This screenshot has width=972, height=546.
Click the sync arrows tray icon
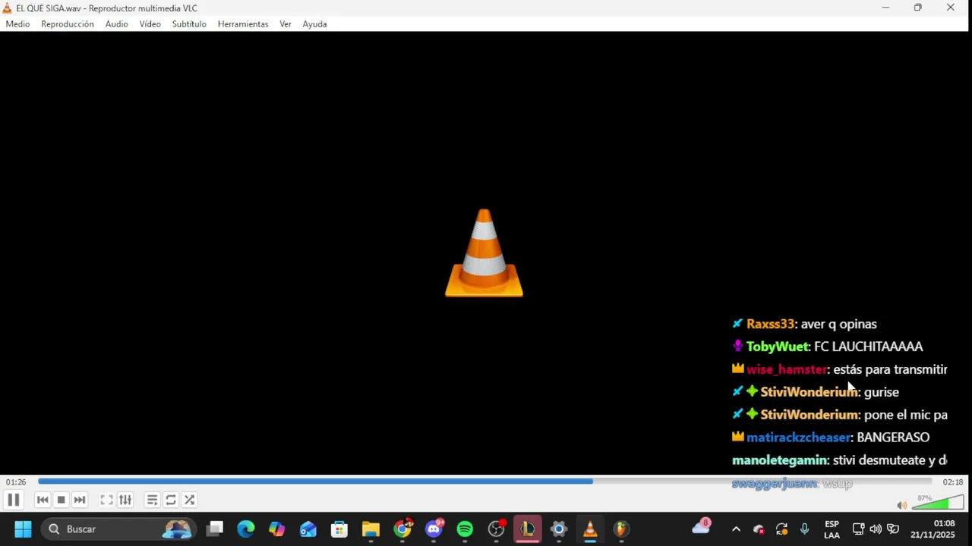coord(781,529)
